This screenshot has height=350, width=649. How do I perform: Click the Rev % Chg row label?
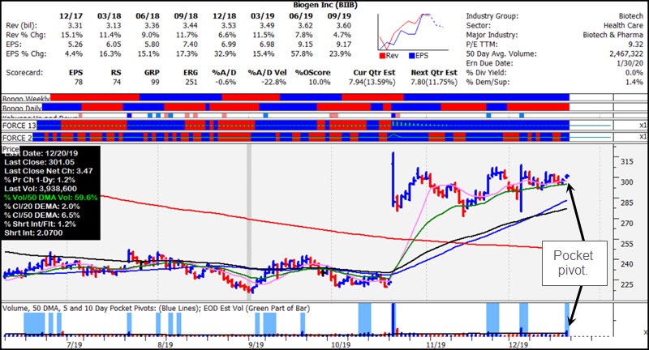point(26,35)
